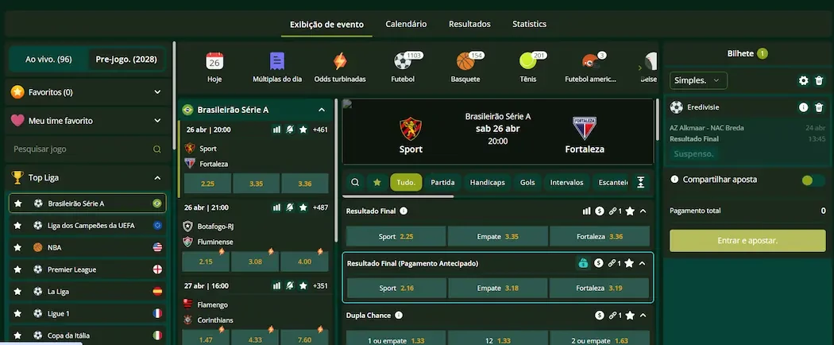Favorite the Flamengo vs Corinthians match star

303,286
